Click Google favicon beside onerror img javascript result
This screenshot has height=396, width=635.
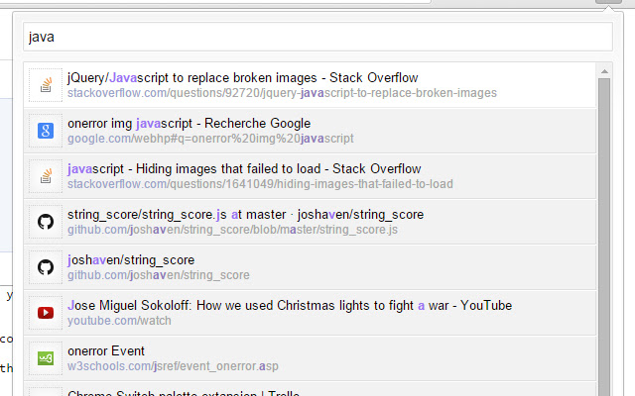(46, 131)
